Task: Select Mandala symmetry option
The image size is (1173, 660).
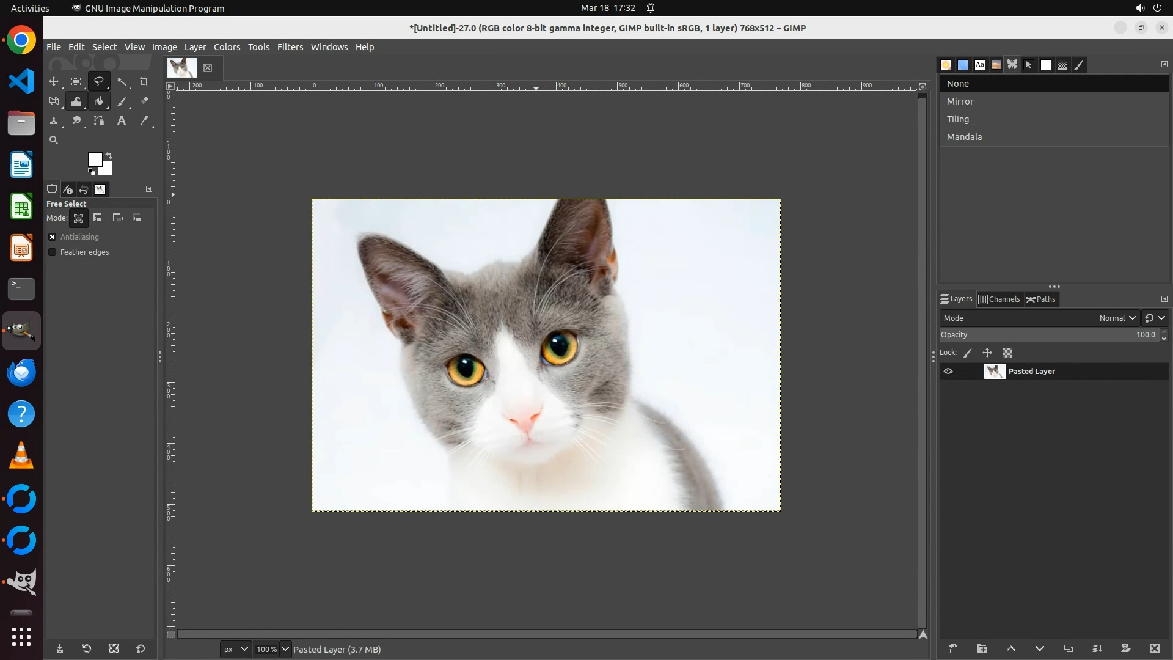Action: click(964, 137)
